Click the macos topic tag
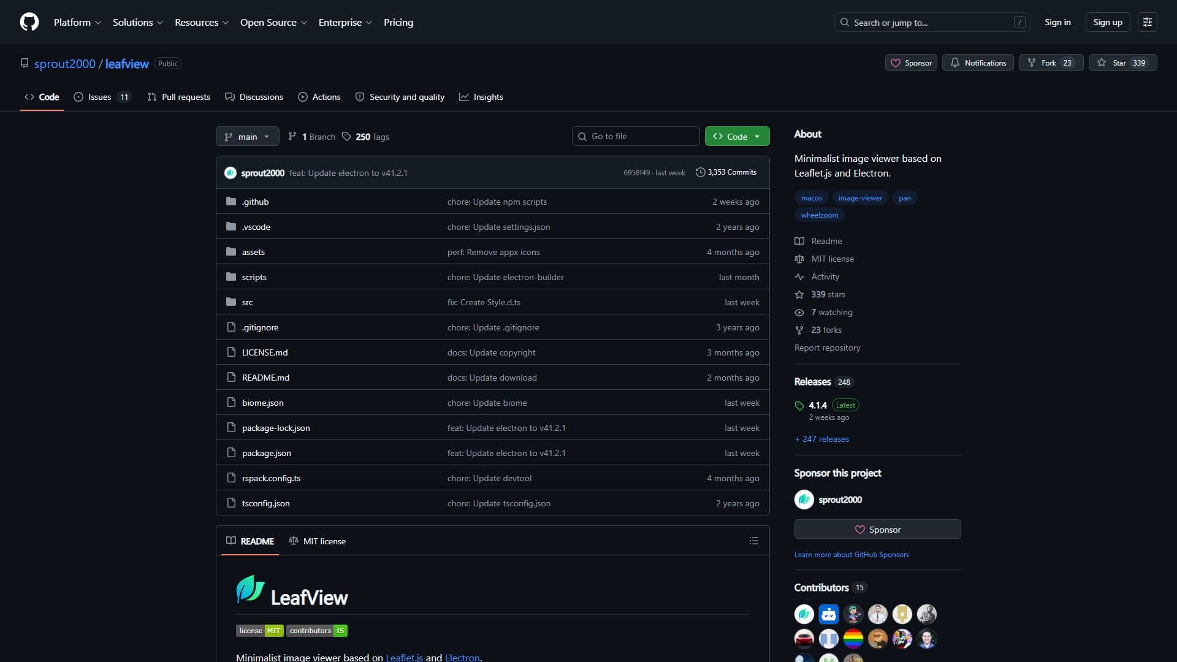The width and height of the screenshot is (1177, 662). pos(811,198)
